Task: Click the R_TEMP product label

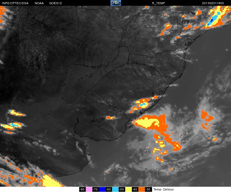Action: coord(158,3)
